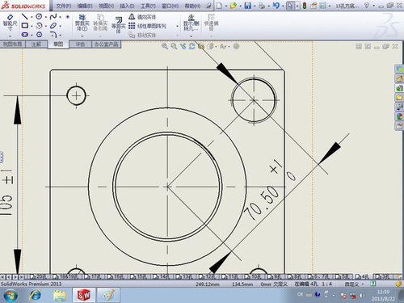Click the Print icon
Image resolution: width=404 pixels, height=303 pixels.
coord(262,6)
